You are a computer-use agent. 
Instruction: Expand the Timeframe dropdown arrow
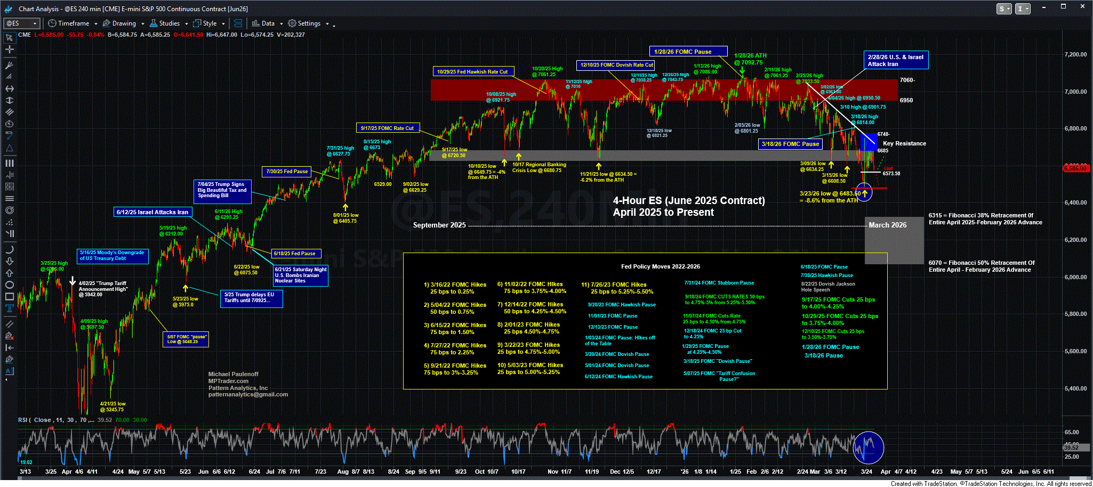point(95,23)
